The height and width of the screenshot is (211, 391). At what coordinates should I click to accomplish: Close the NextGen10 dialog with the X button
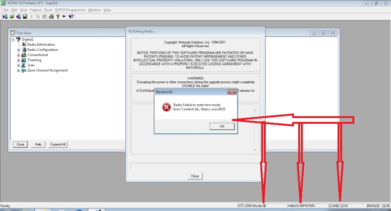click(x=232, y=92)
